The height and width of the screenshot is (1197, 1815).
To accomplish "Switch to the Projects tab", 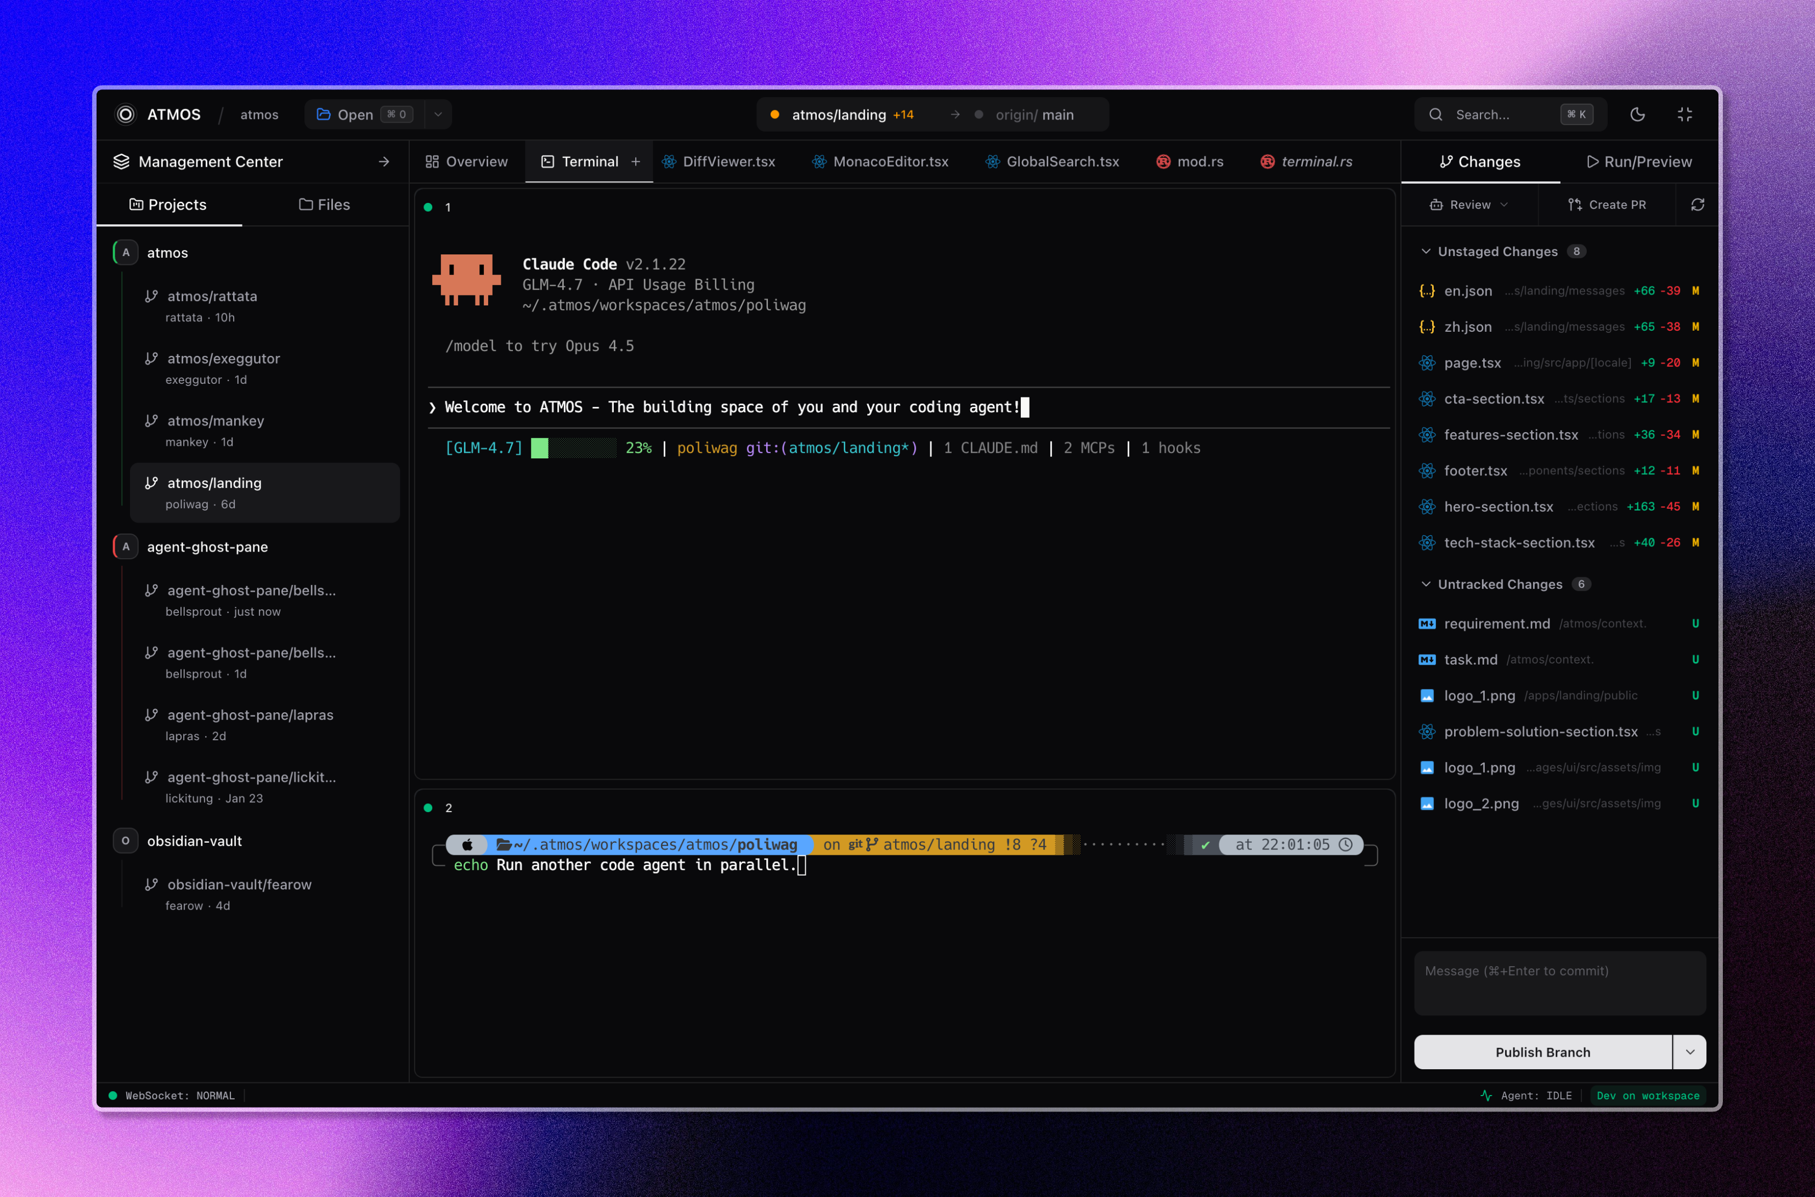I will [x=169, y=205].
